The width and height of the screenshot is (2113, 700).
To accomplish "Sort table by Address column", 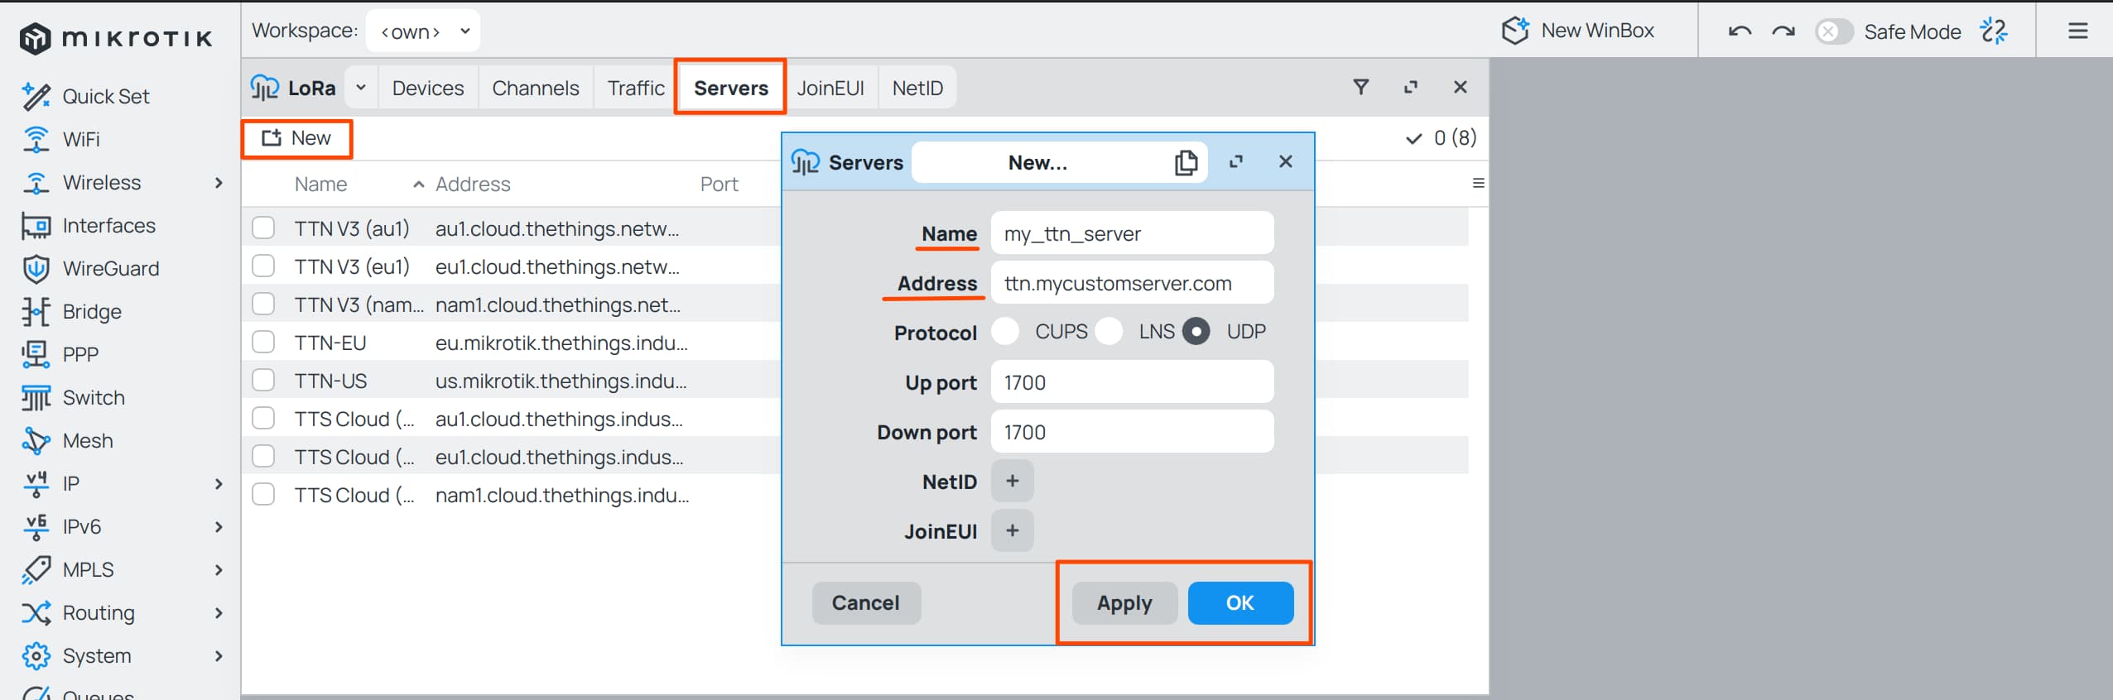I will pyautogui.click(x=473, y=185).
